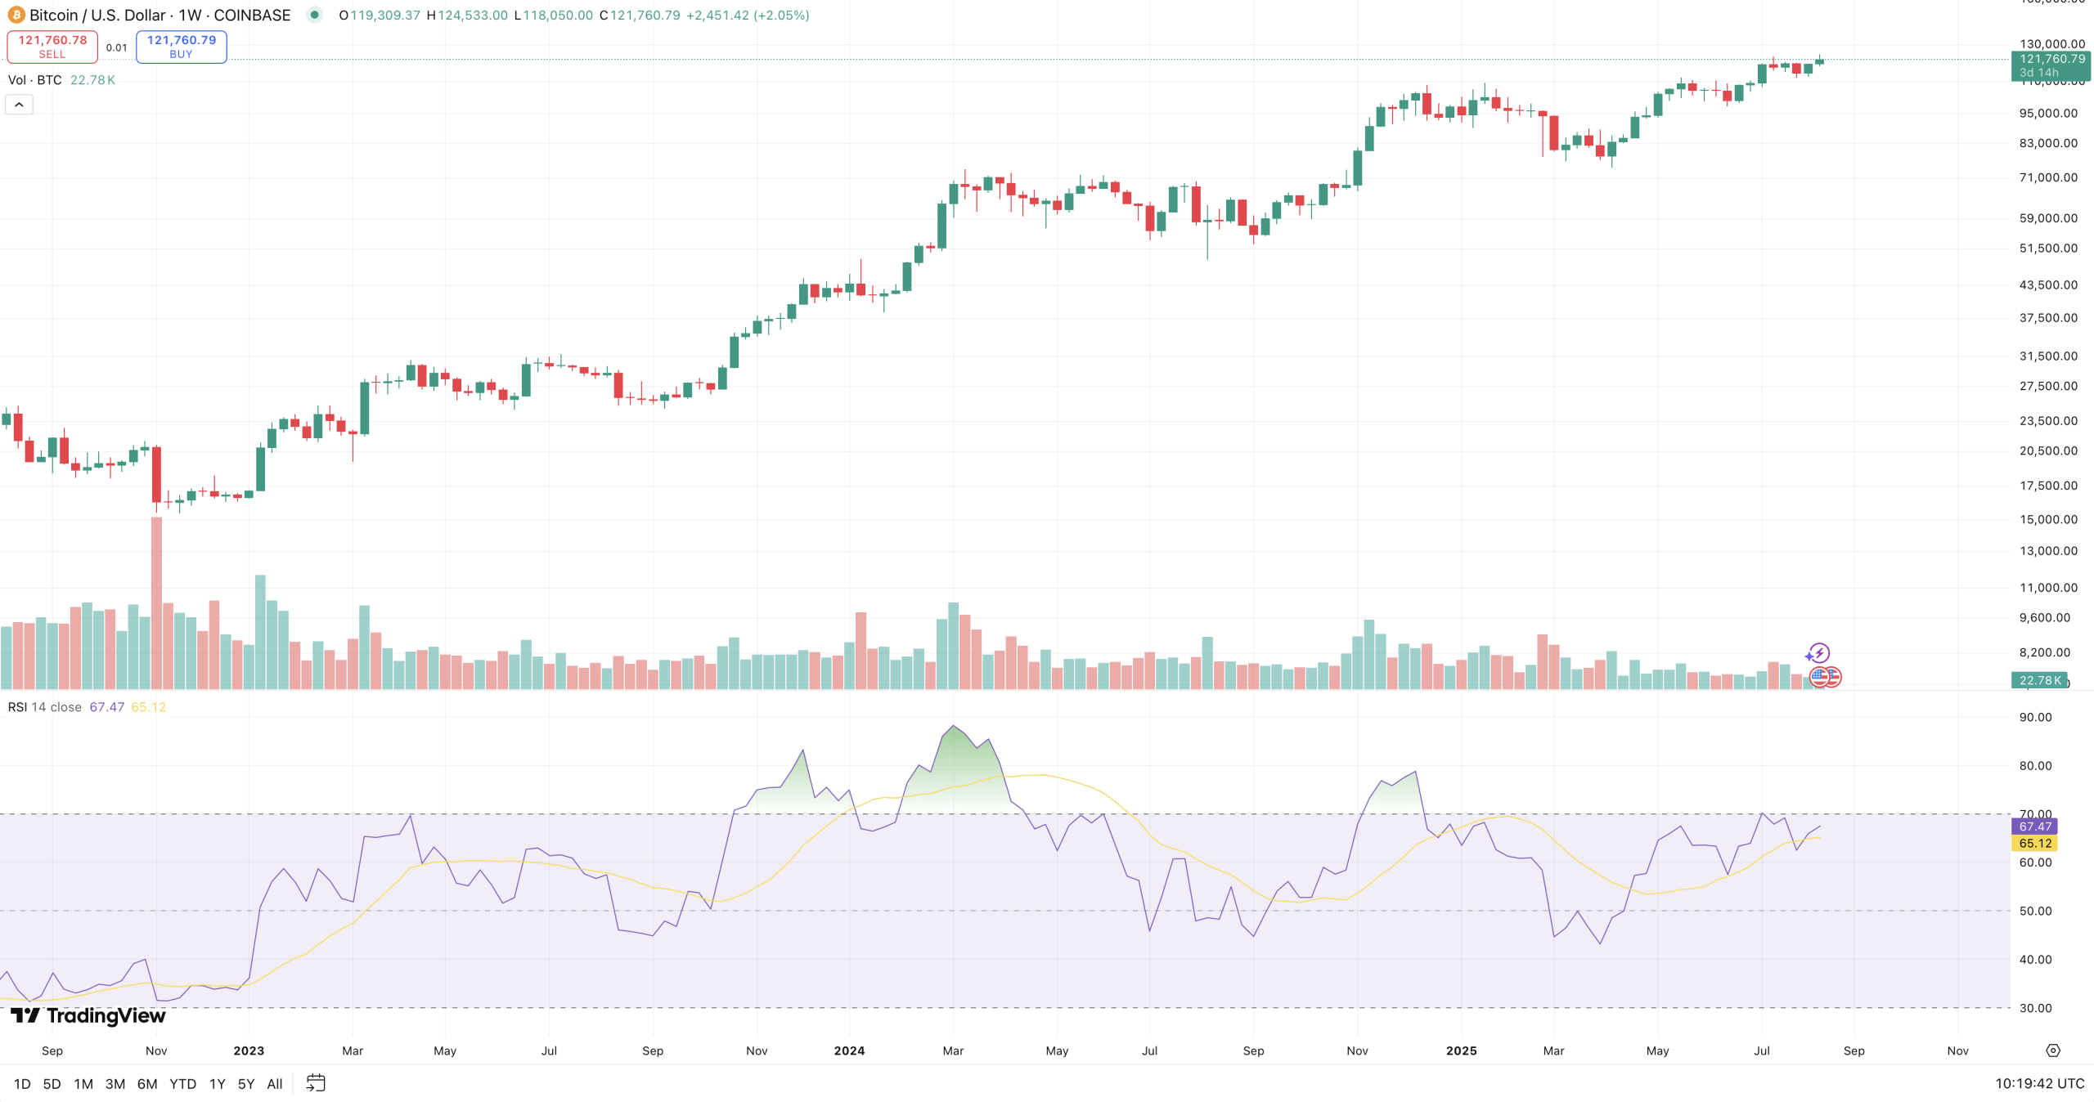Image resolution: width=2094 pixels, height=1102 pixels.
Task: Click the purple RSI 67.47 value label
Action: click(x=2034, y=826)
